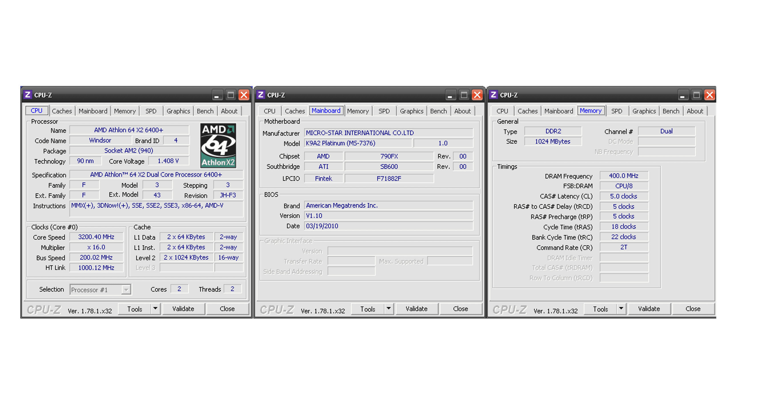Switch to Graphics tab in right window

click(644, 111)
